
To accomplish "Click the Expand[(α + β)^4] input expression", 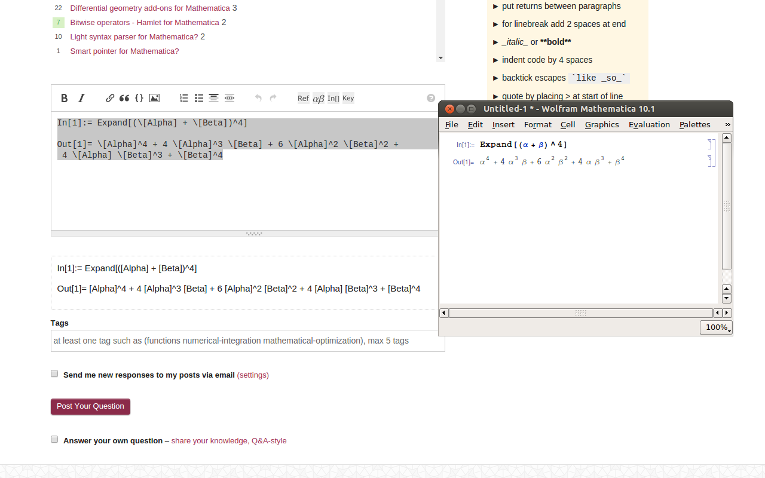I will (524, 144).
